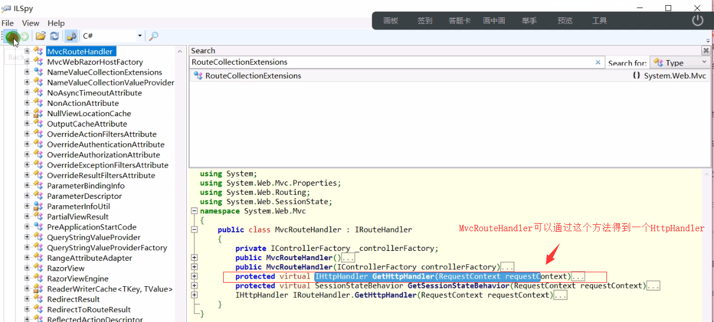The width and height of the screenshot is (714, 322).
Task: Expand the GetSessionStateBehavior method fold
Action: click(x=194, y=286)
